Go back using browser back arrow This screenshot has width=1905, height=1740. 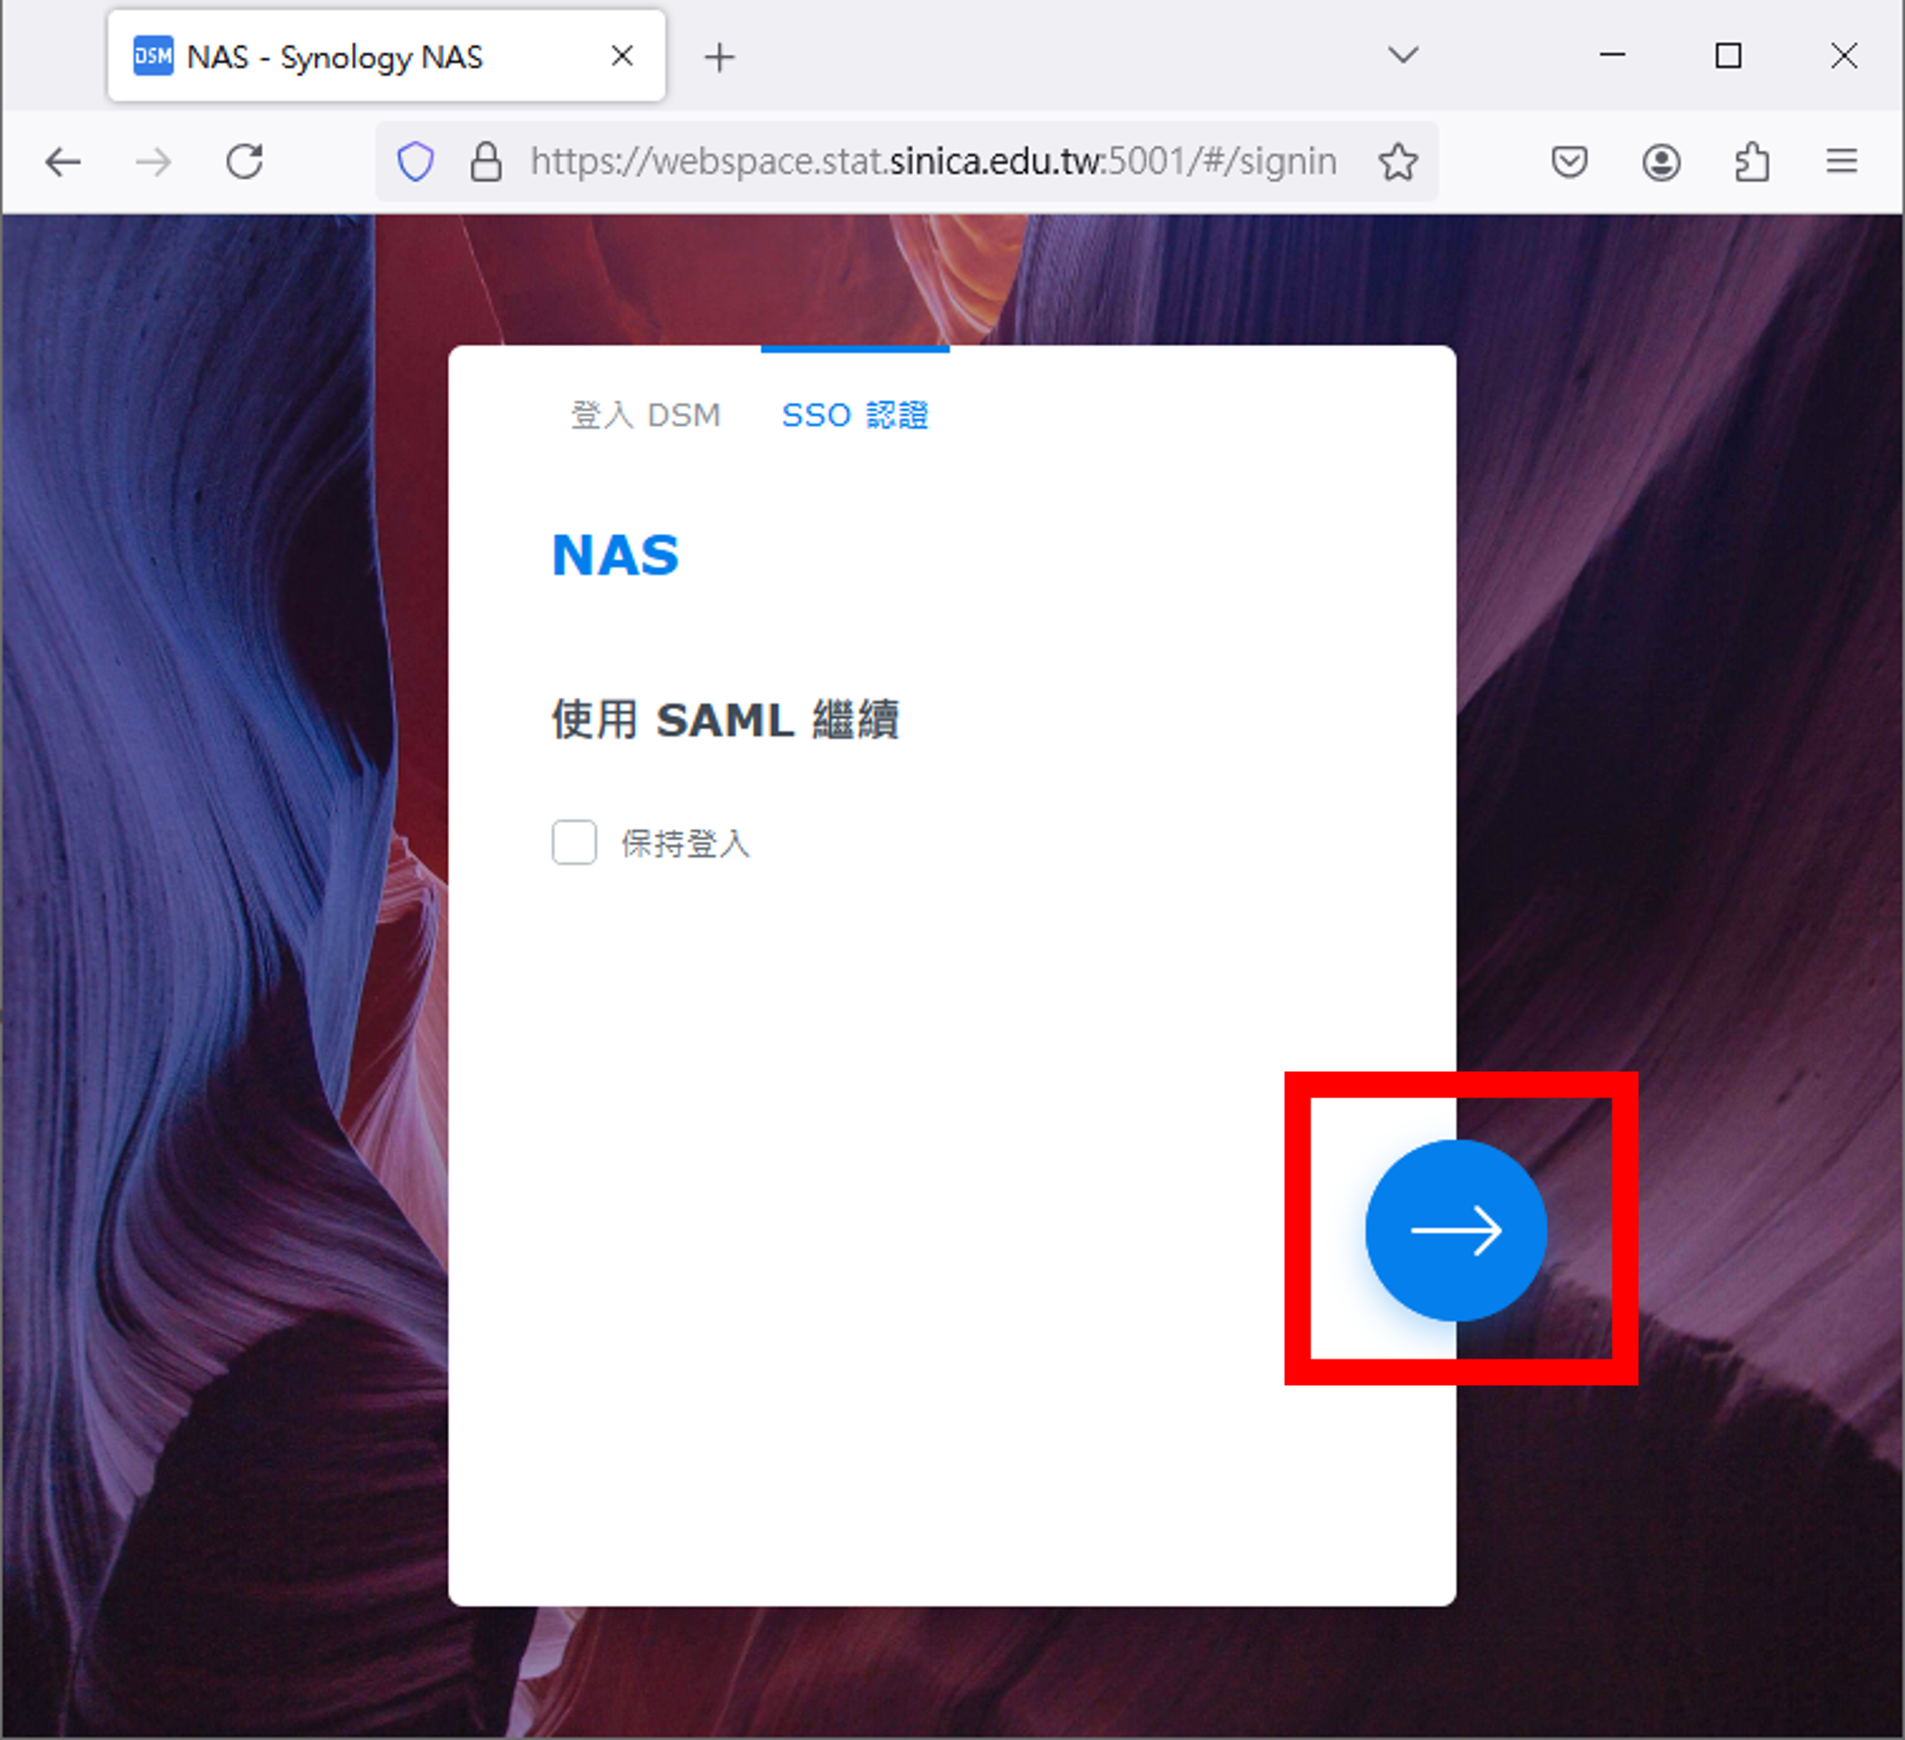(x=64, y=161)
